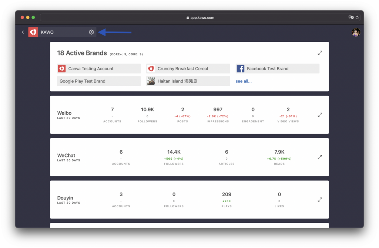Click WeChat ARTICLES label
The width and height of the screenshot is (379, 248).
pyautogui.click(x=227, y=164)
